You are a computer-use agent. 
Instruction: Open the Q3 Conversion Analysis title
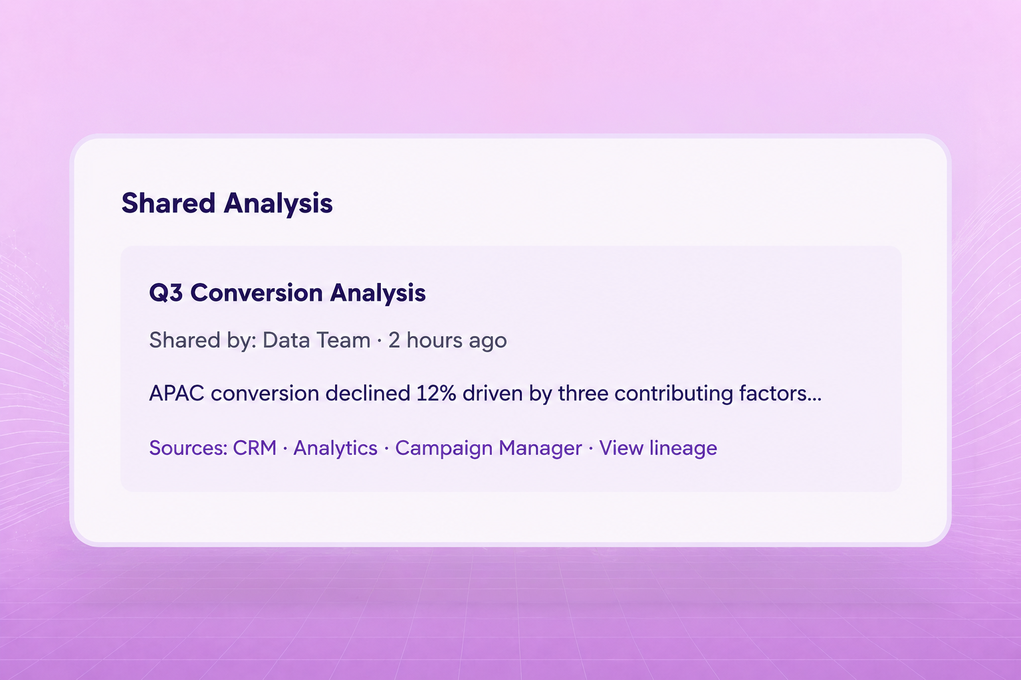(287, 293)
